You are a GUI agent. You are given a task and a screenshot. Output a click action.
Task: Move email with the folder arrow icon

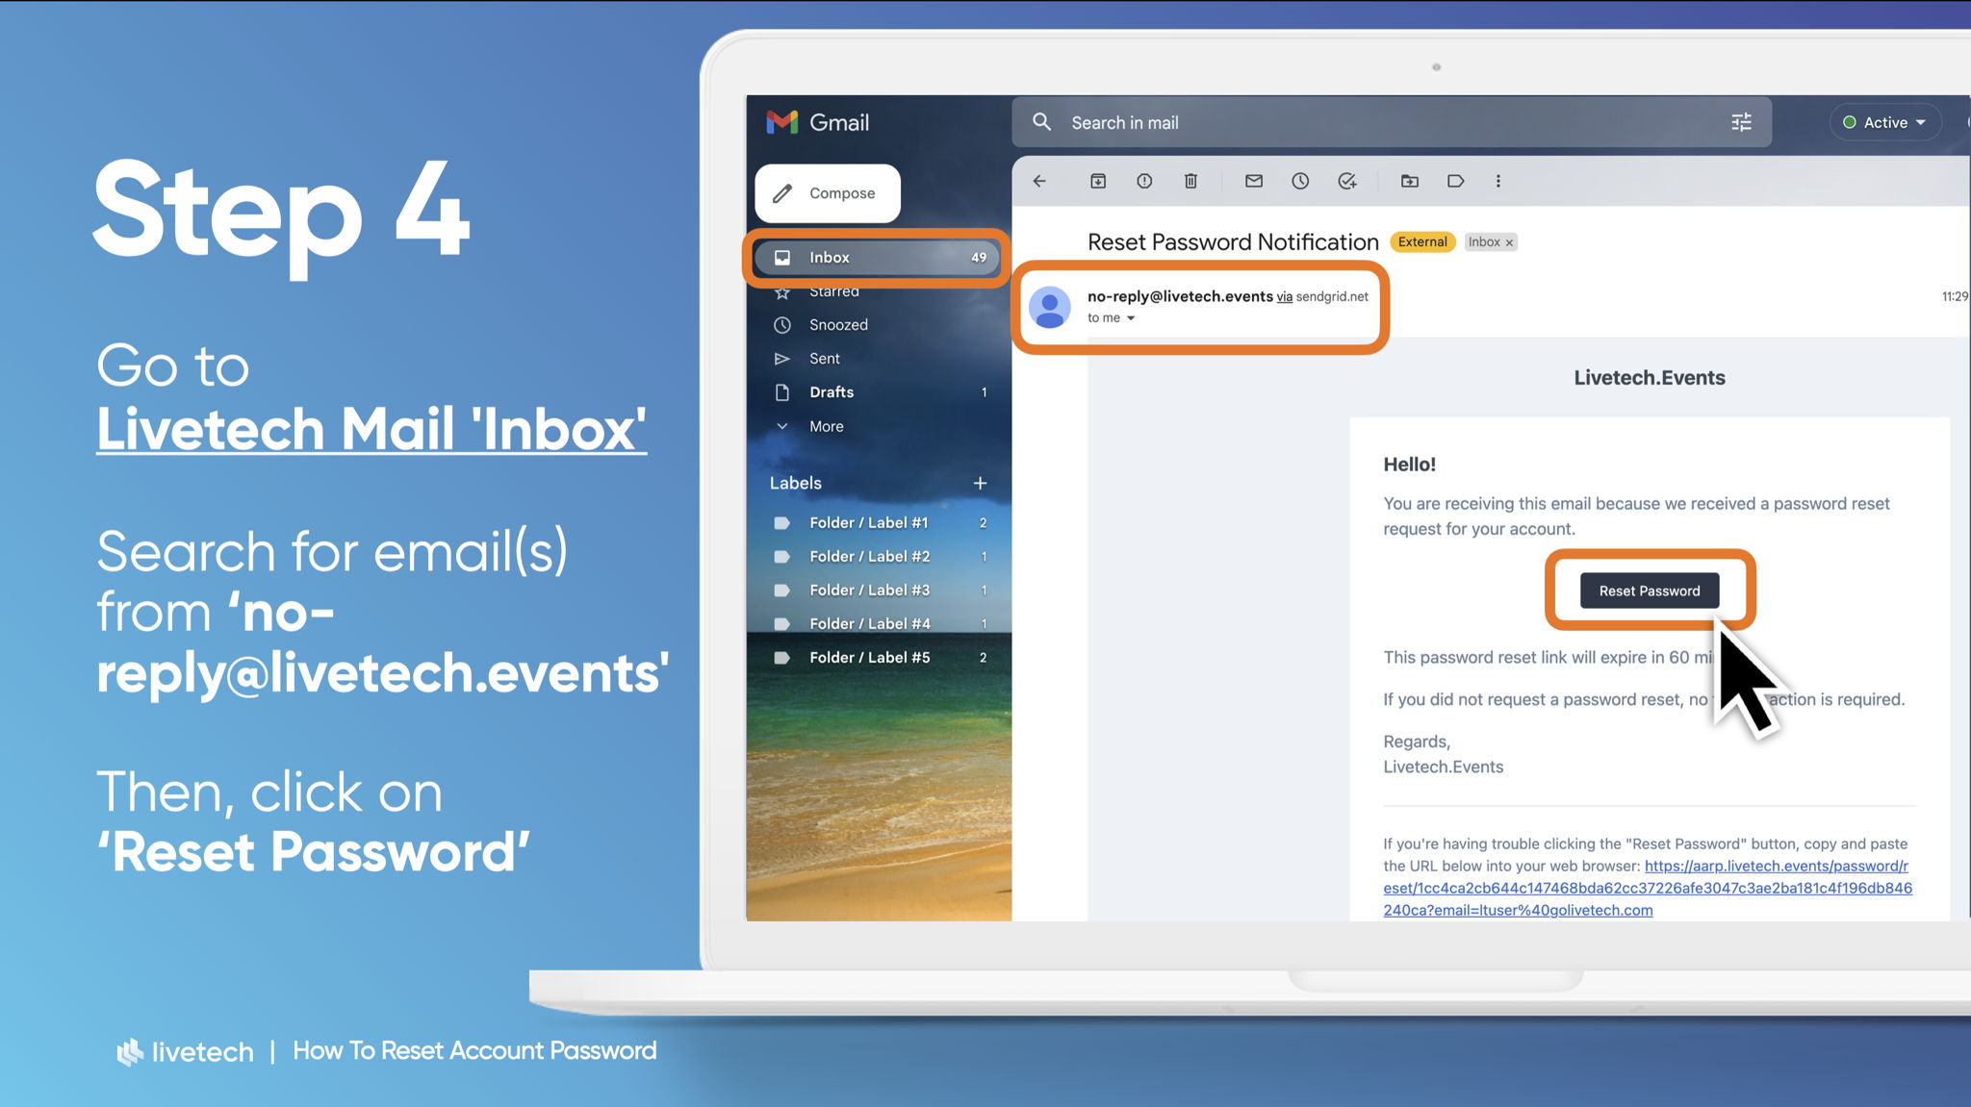pyautogui.click(x=1410, y=181)
